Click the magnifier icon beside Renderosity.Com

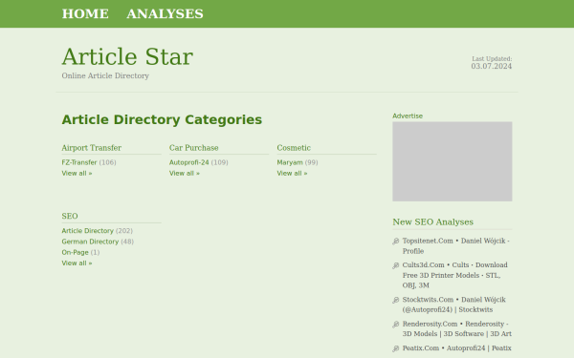pyautogui.click(x=396, y=325)
